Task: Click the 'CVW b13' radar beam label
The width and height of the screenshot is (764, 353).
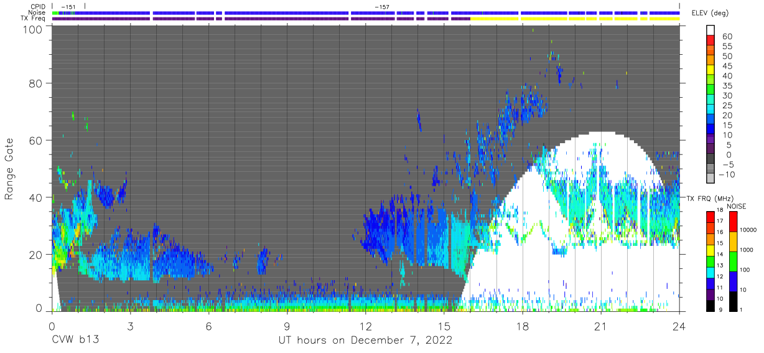Action: tap(75, 341)
